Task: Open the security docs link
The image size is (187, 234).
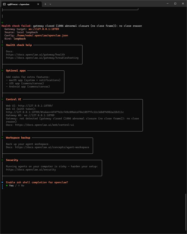Action: (31, 170)
